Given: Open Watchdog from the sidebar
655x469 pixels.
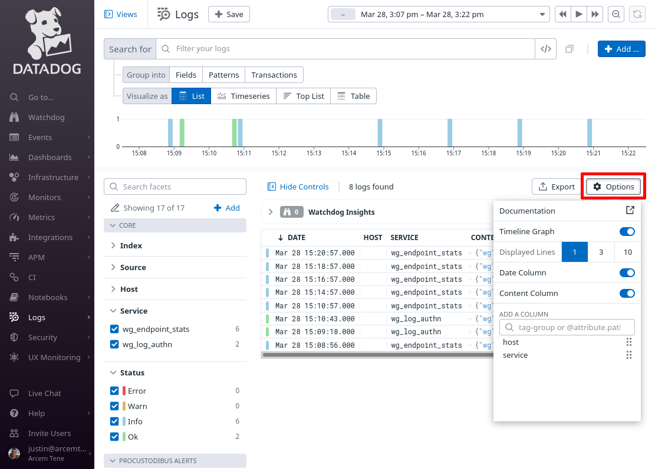Looking at the screenshot, I should pyautogui.click(x=47, y=117).
